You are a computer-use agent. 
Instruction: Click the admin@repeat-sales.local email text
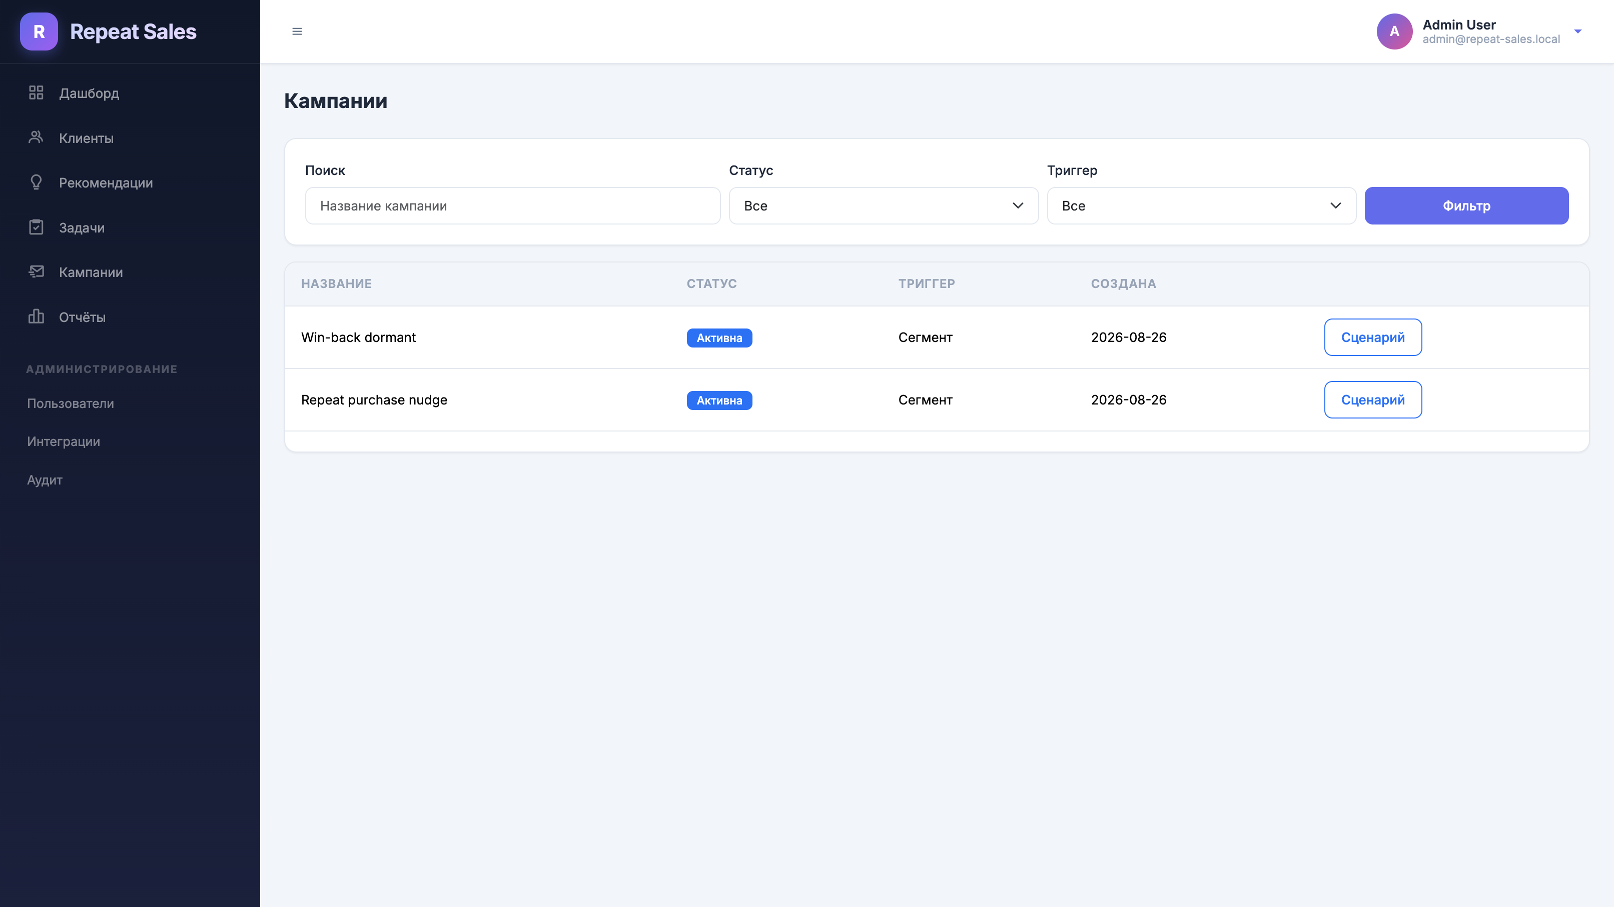pos(1491,39)
